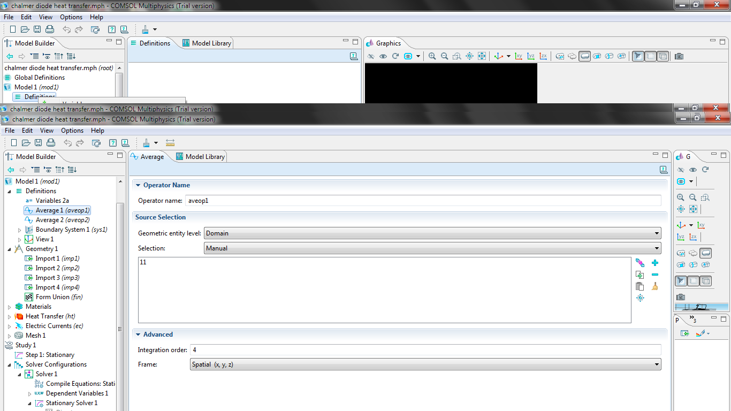Click camera snapshot icon in front G panel

pos(681,297)
